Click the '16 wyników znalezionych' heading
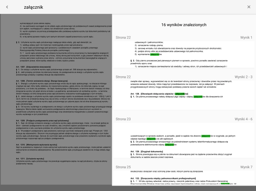 point(184,25)
